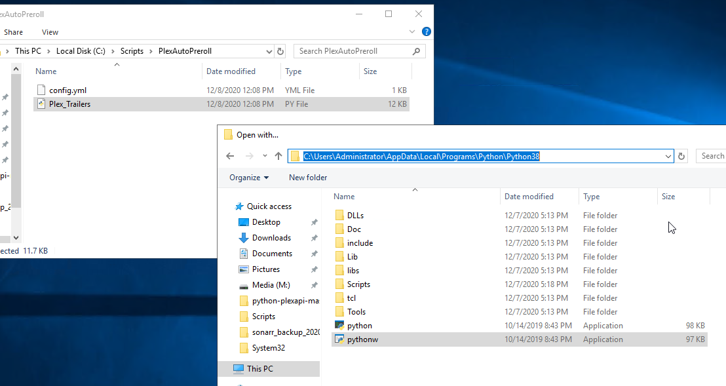
Task: Expand the ribbon in PlexAutoPreroll window
Action: pyautogui.click(x=412, y=31)
